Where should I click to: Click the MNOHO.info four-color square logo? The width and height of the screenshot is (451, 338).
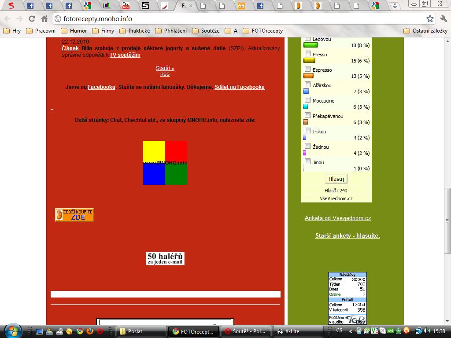[x=165, y=162]
